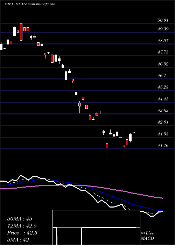Click the 42.81 price axis label

[163, 122]
